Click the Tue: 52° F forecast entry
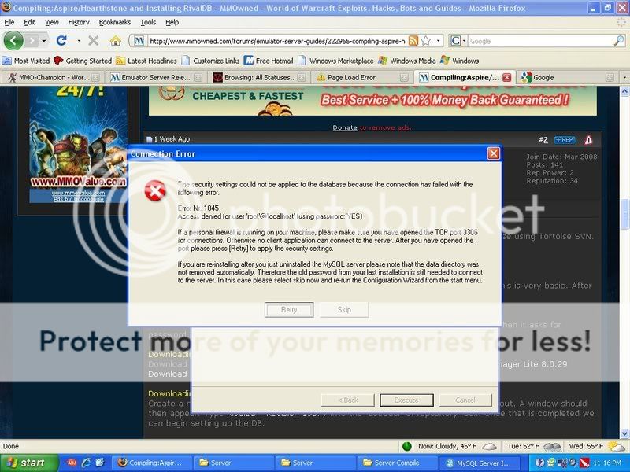This screenshot has height=472, width=630. pyautogui.click(x=535, y=446)
